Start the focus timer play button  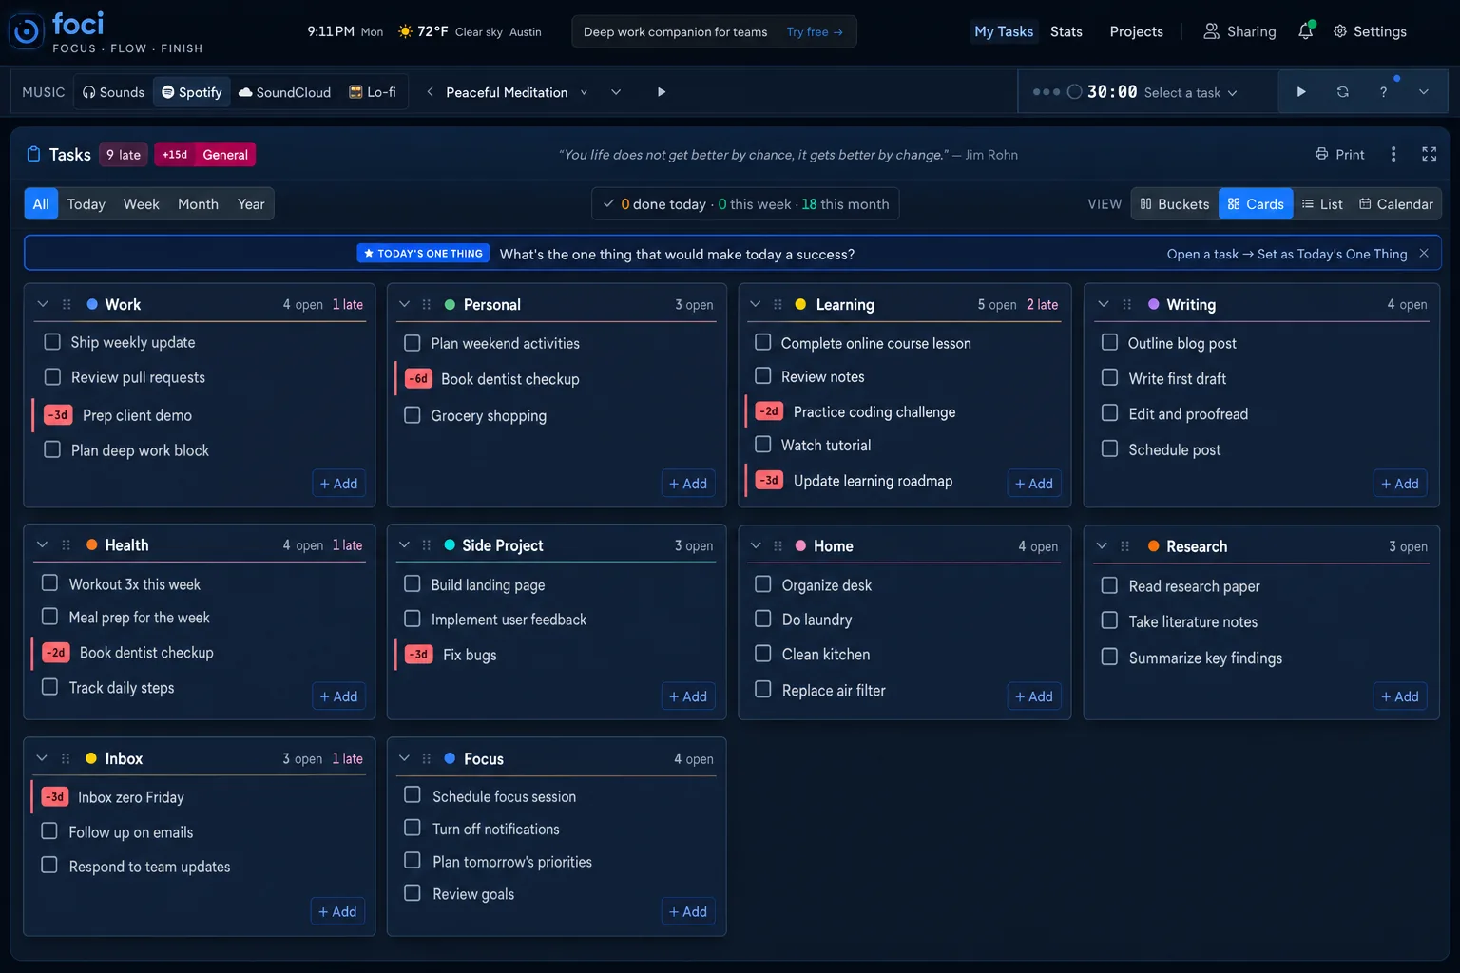coord(1301,92)
